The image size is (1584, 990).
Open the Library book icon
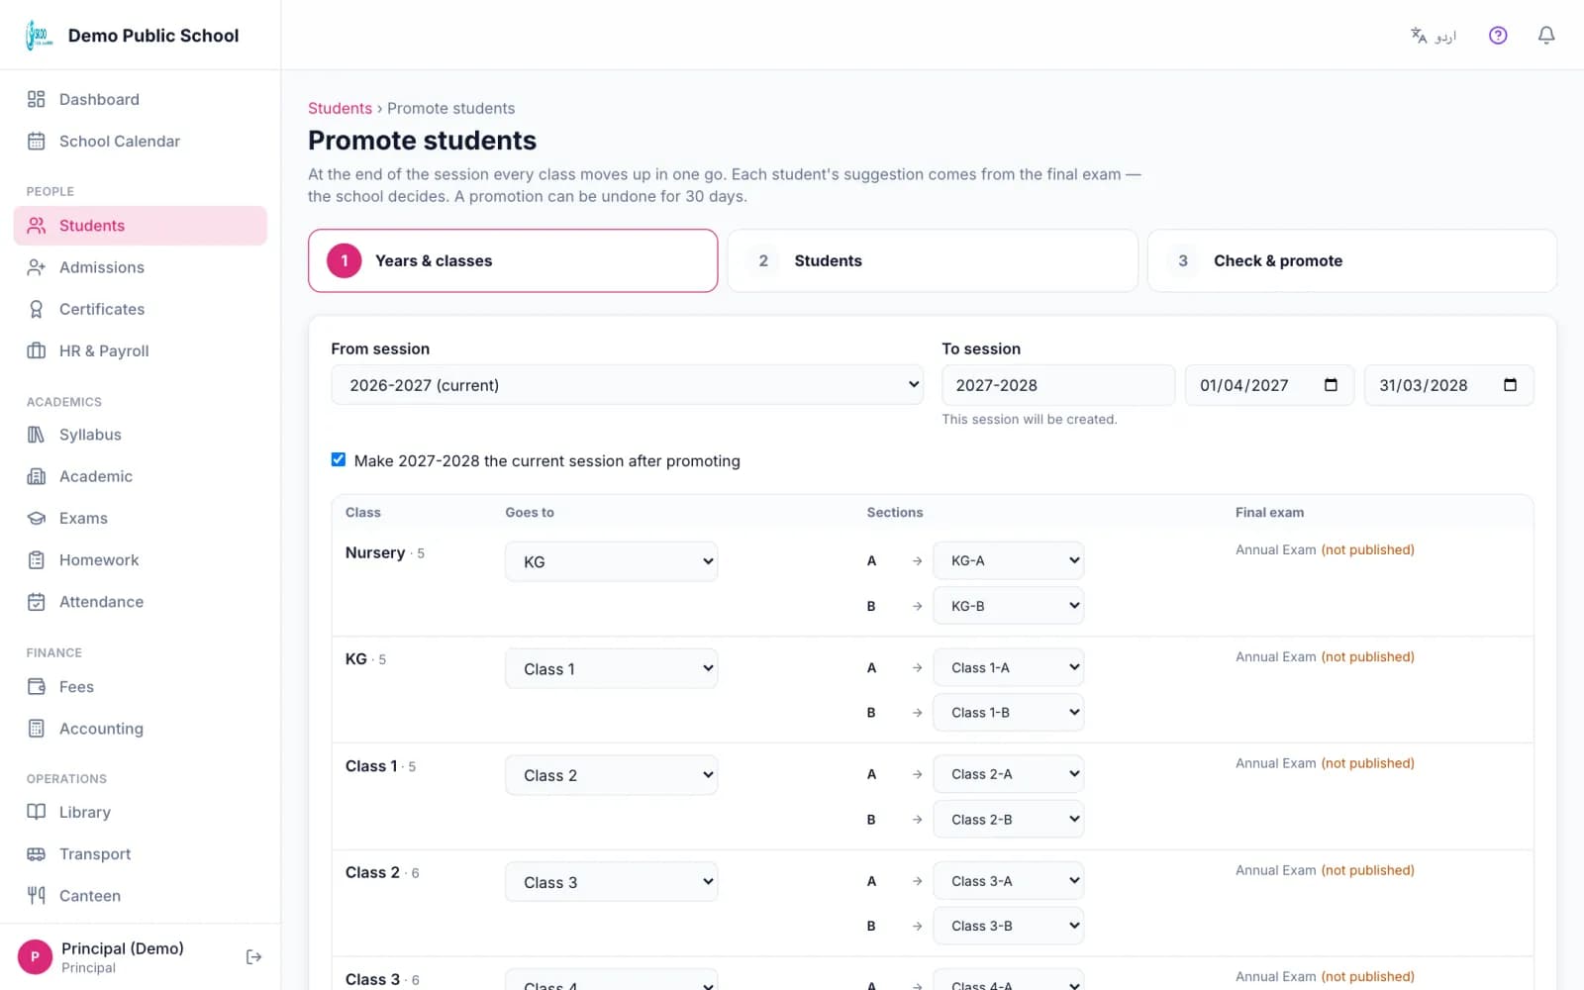(x=37, y=812)
